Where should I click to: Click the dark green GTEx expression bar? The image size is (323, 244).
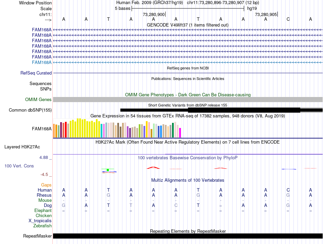(x=173, y=130)
